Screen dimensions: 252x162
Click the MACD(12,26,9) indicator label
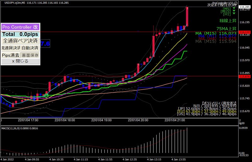point(20,128)
